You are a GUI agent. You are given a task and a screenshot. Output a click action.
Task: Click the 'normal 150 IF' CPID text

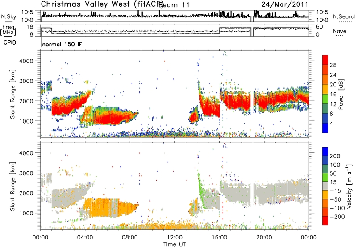tap(62, 44)
